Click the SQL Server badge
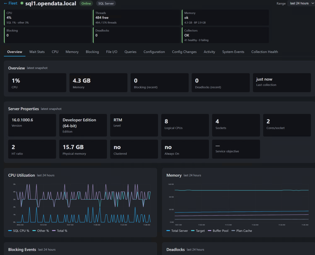315x255 pixels. click(106, 3)
